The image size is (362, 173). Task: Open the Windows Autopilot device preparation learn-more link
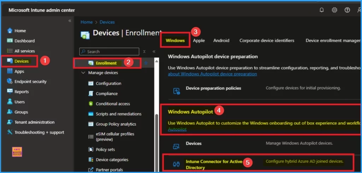[x=212, y=74]
